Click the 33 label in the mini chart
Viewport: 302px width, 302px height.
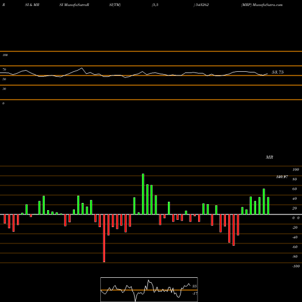(x=194, y=286)
